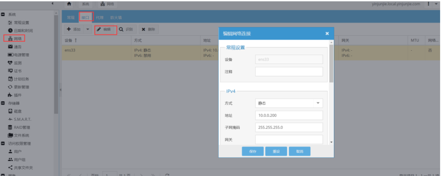441x176 pixels.
Task: Click the dialog's vertical scrollbar thumb
Action: (x=331, y=63)
